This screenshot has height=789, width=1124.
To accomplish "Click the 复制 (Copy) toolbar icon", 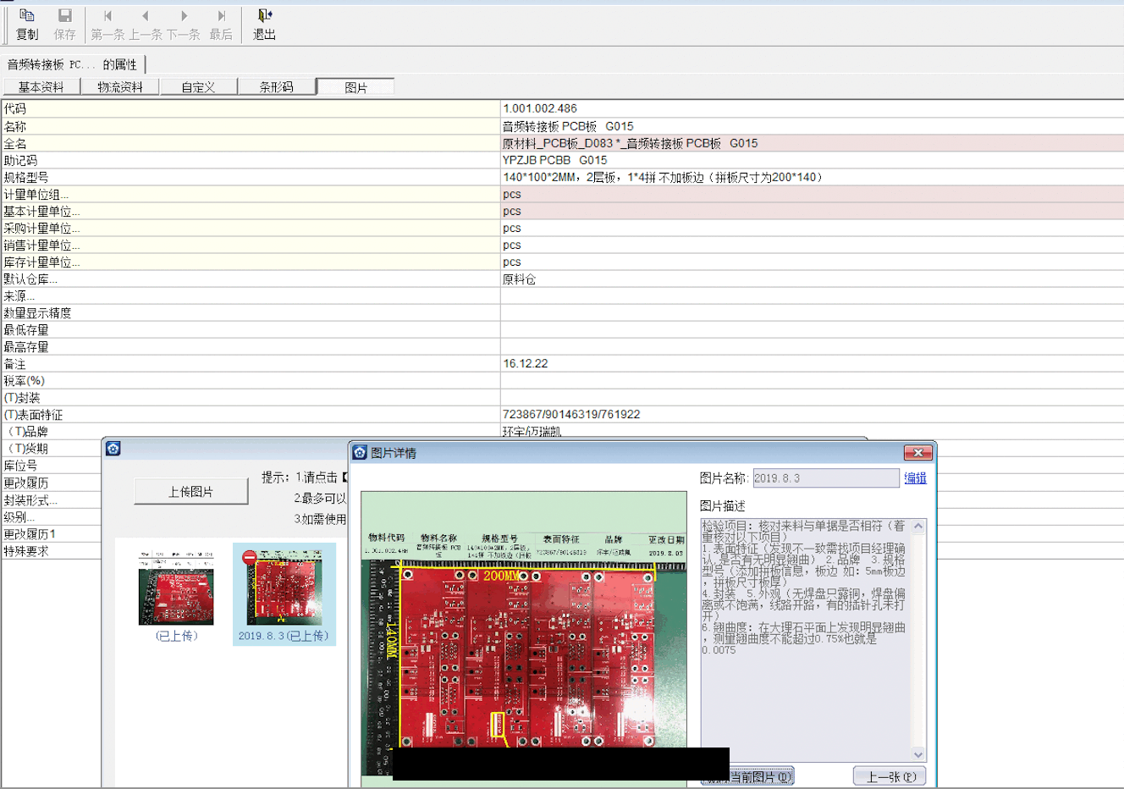I will (x=27, y=17).
